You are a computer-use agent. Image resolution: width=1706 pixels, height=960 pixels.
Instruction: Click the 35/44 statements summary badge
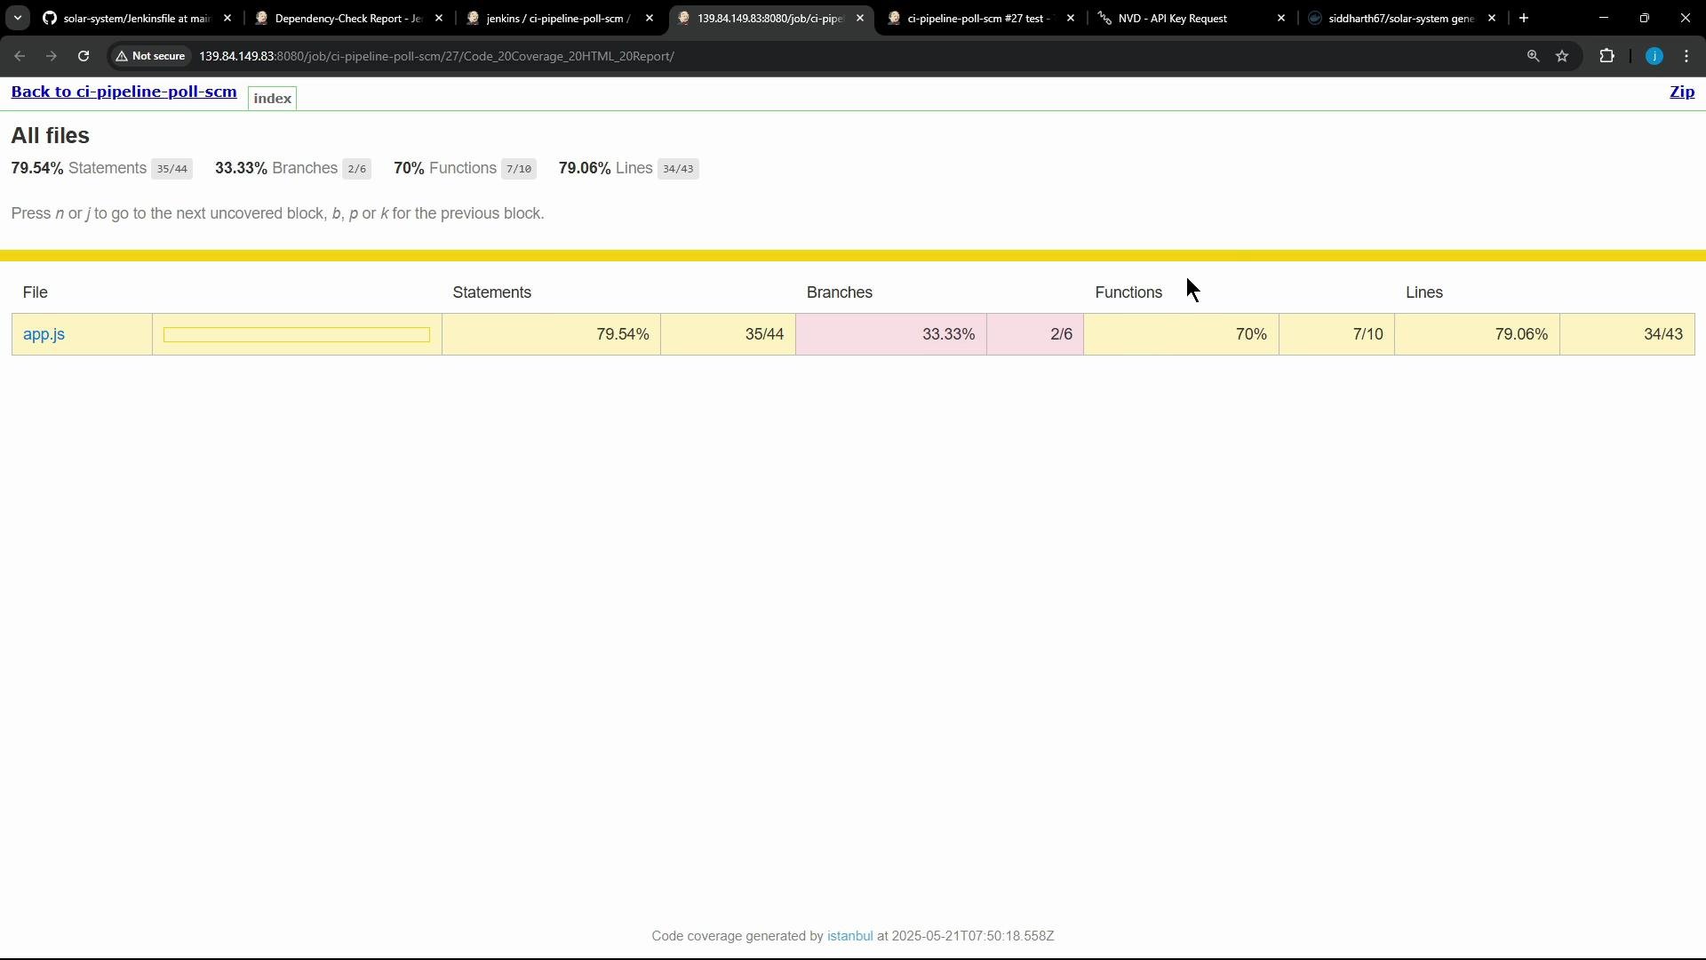(x=171, y=169)
